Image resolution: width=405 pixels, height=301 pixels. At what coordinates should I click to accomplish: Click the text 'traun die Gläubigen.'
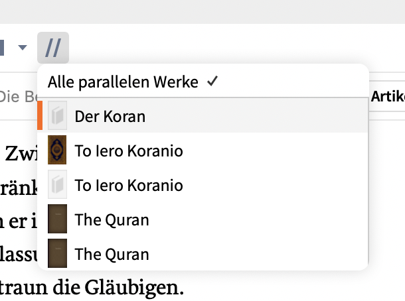click(92, 287)
